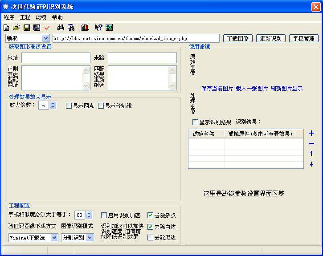Close the window with the red X
The image size is (323, 256).
[316, 7]
